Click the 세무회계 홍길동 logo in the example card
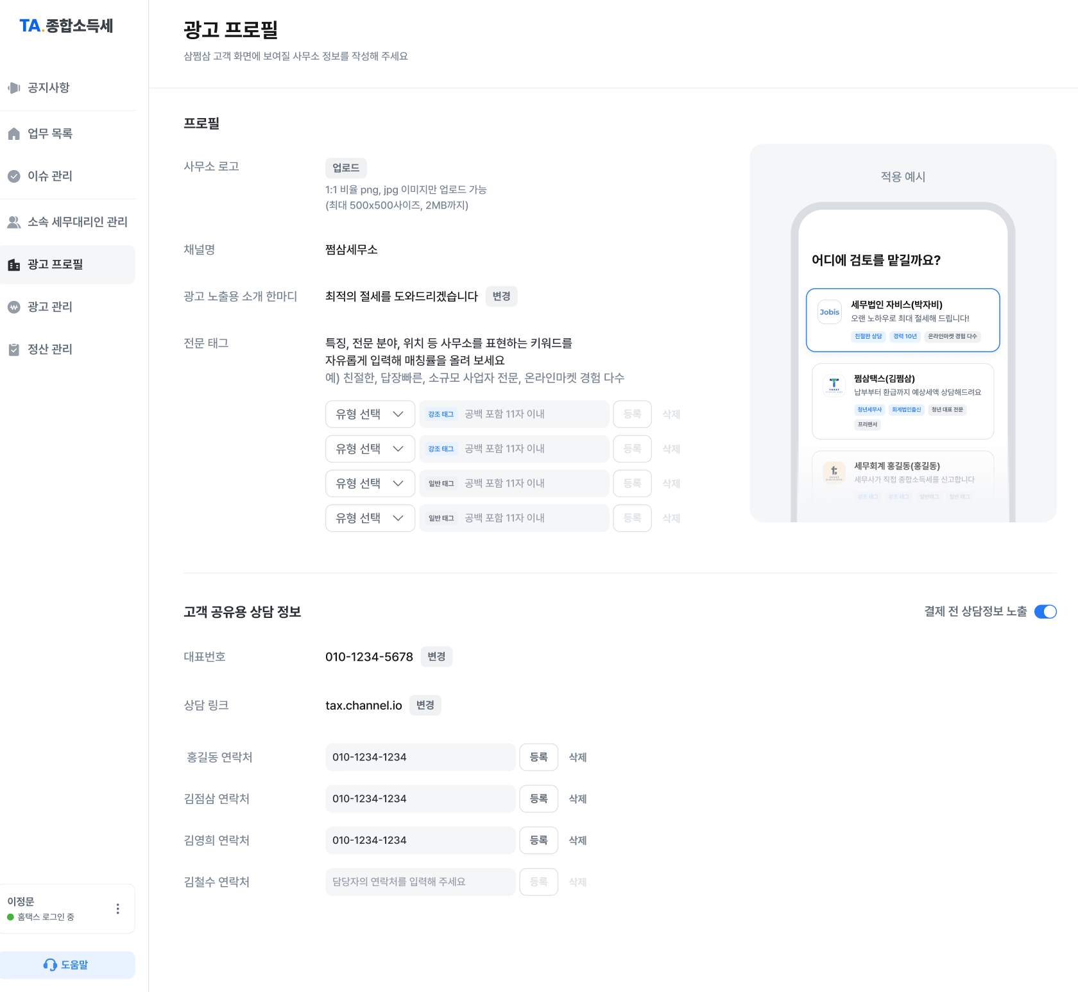The image size is (1078, 992). tap(834, 472)
